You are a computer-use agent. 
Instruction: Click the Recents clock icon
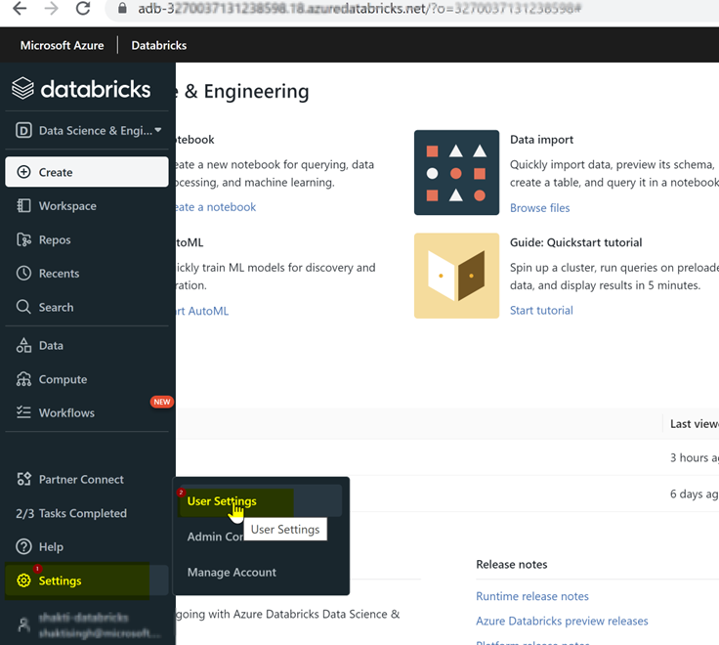23,274
